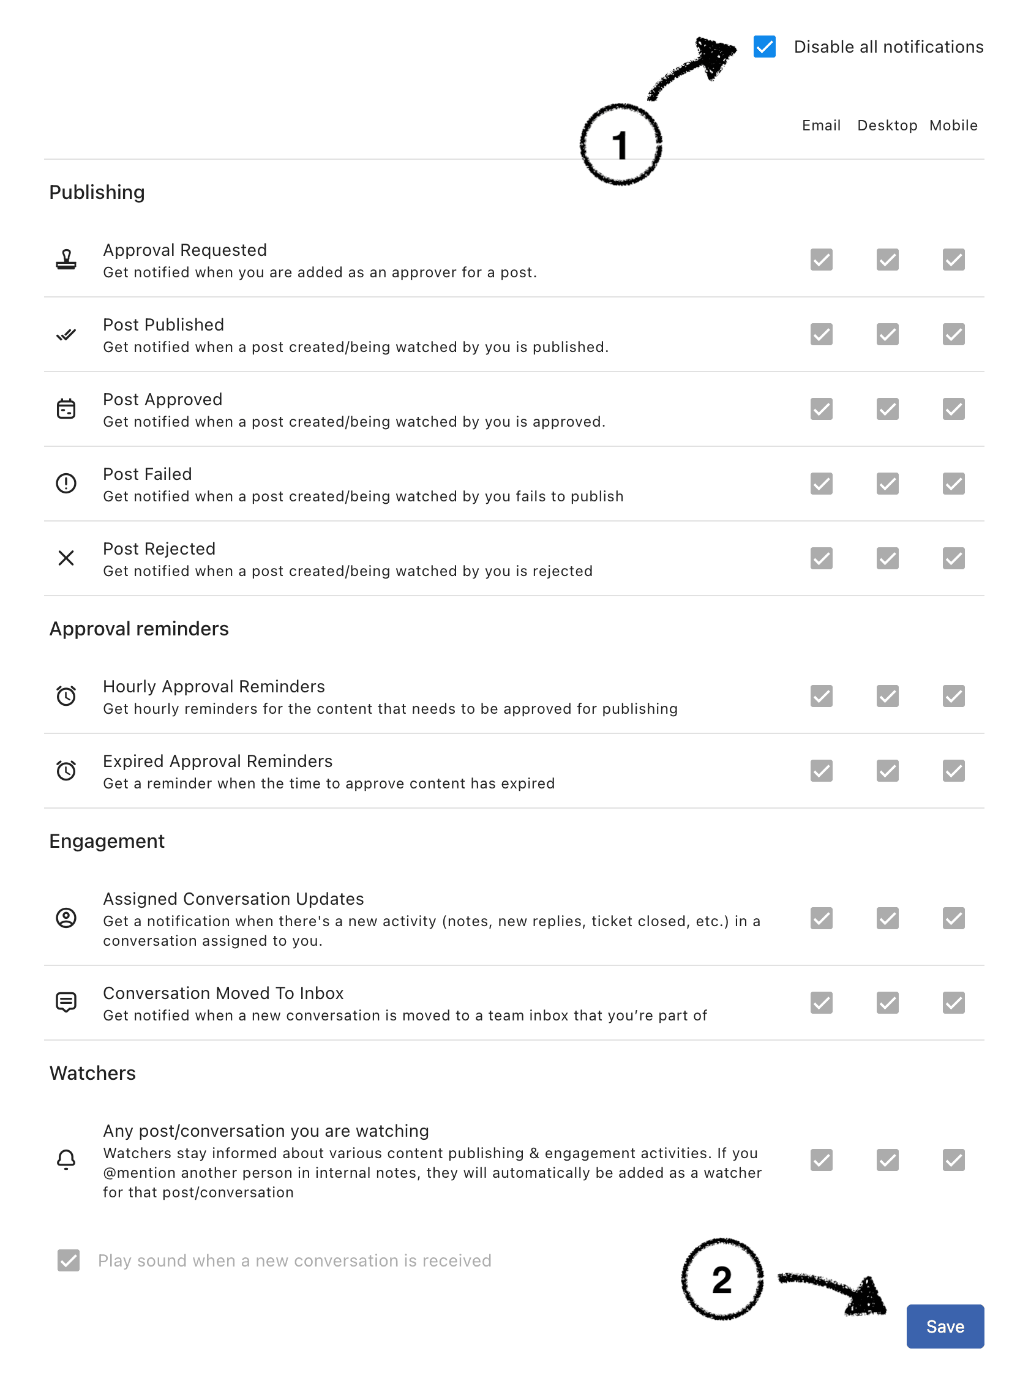
Task: Toggle Play sound for new conversation checkbox
Action: (69, 1261)
